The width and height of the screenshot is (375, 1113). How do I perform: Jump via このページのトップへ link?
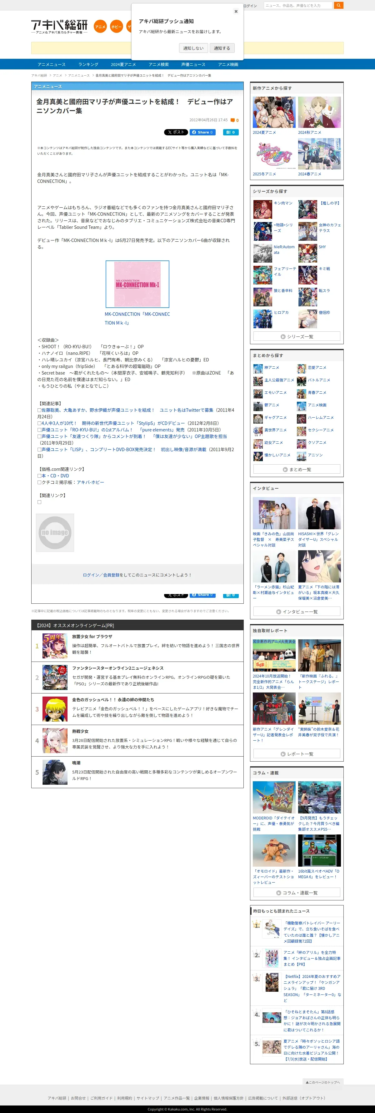point(323,1082)
